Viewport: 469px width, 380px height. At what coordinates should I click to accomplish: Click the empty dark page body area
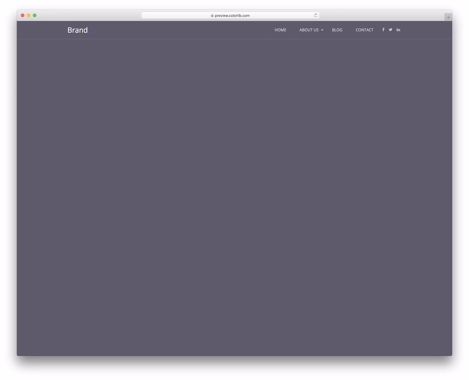click(x=234, y=195)
